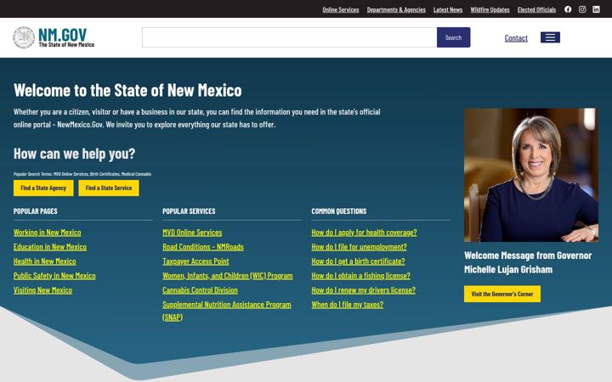Click the NM.GOV site title
This screenshot has width=612, height=382.
[62, 35]
